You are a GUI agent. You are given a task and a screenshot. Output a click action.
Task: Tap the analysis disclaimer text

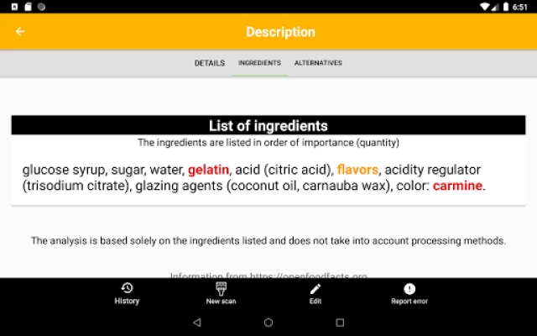(x=268, y=241)
